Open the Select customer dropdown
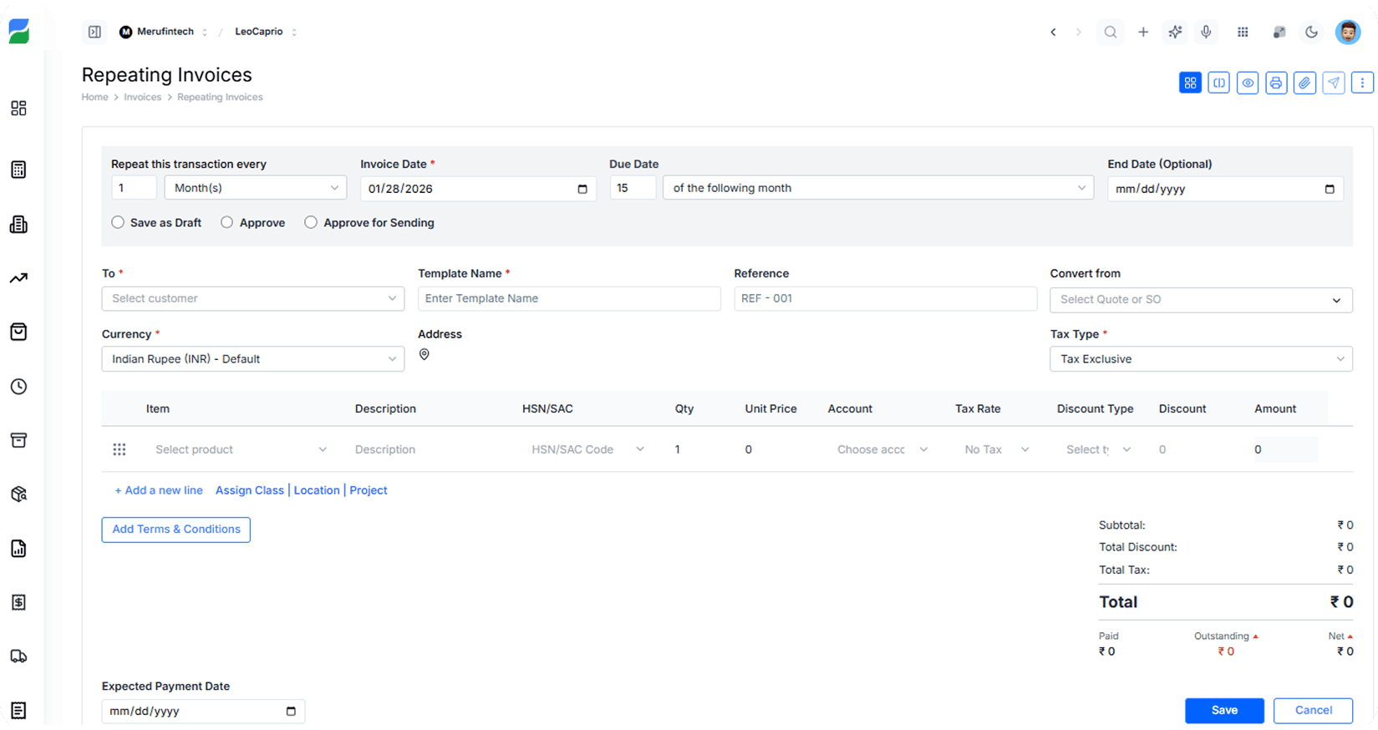The image size is (1378, 730). (252, 298)
